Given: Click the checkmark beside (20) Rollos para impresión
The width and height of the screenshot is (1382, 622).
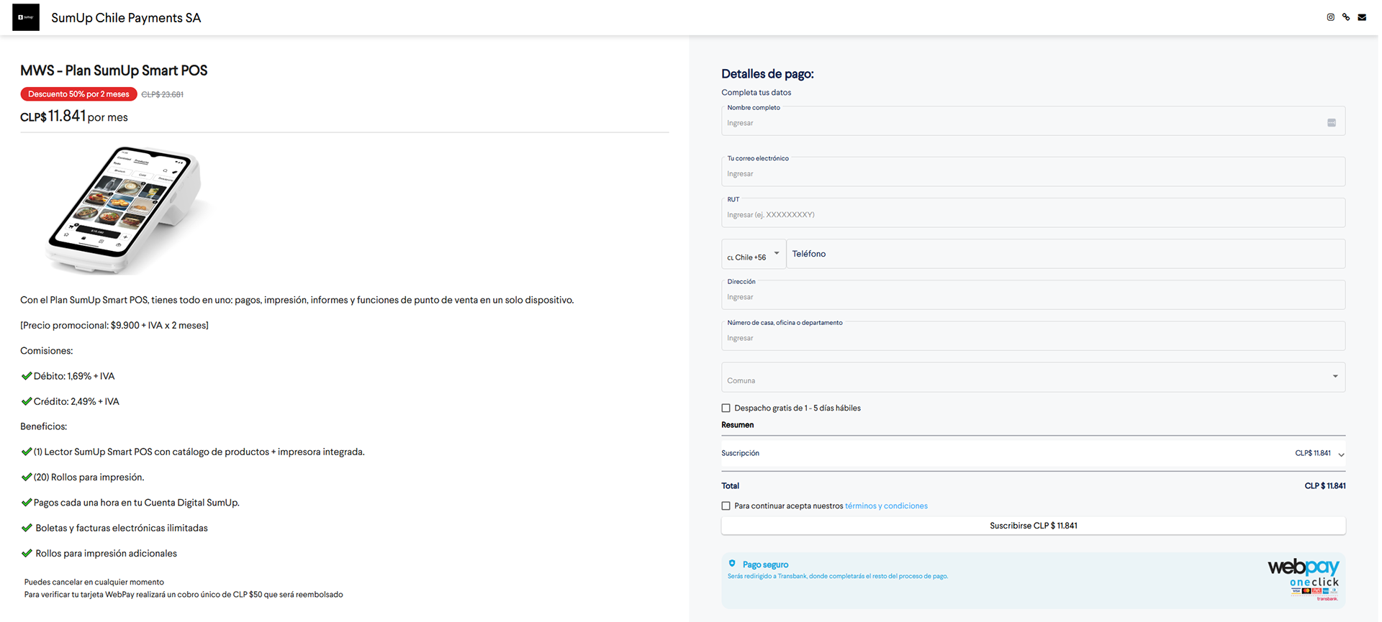Looking at the screenshot, I should pos(27,477).
